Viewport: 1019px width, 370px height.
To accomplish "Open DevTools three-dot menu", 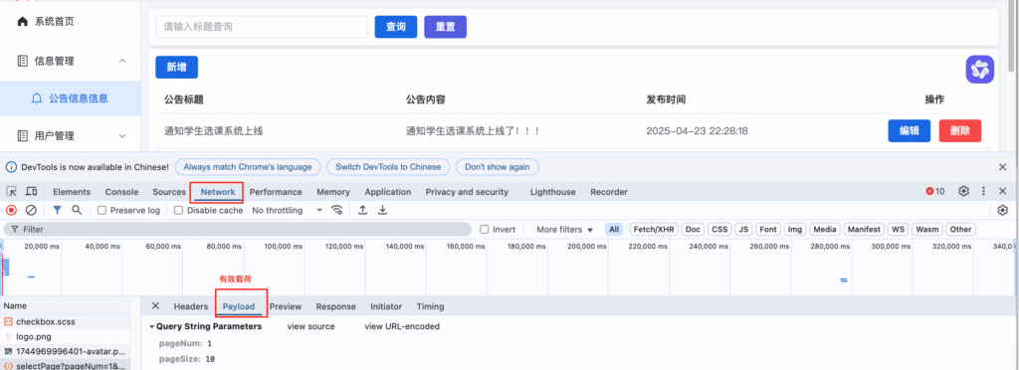I will click(983, 192).
